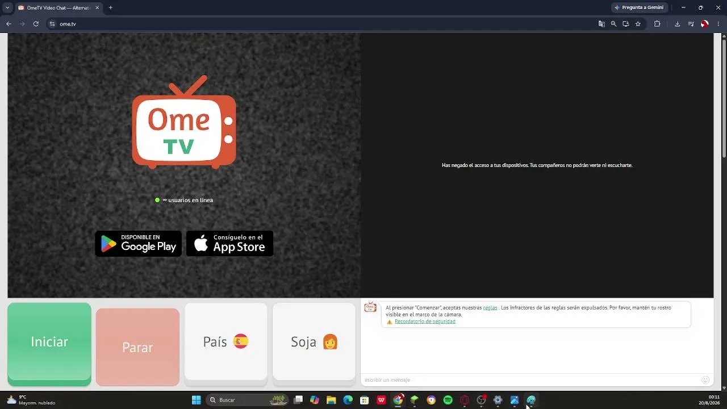Image resolution: width=727 pixels, height=409 pixels.
Task: Open the Chrome profile avatar
Action: pos(705,24)
